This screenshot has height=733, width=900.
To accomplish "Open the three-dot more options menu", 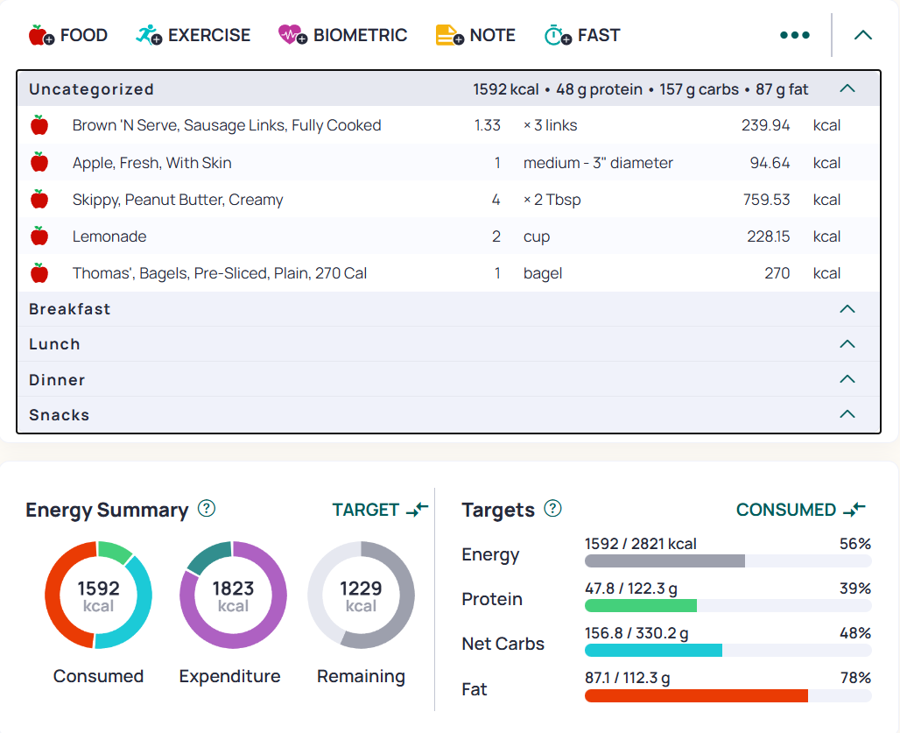I will pyautogui.click(x=795, y=35).
